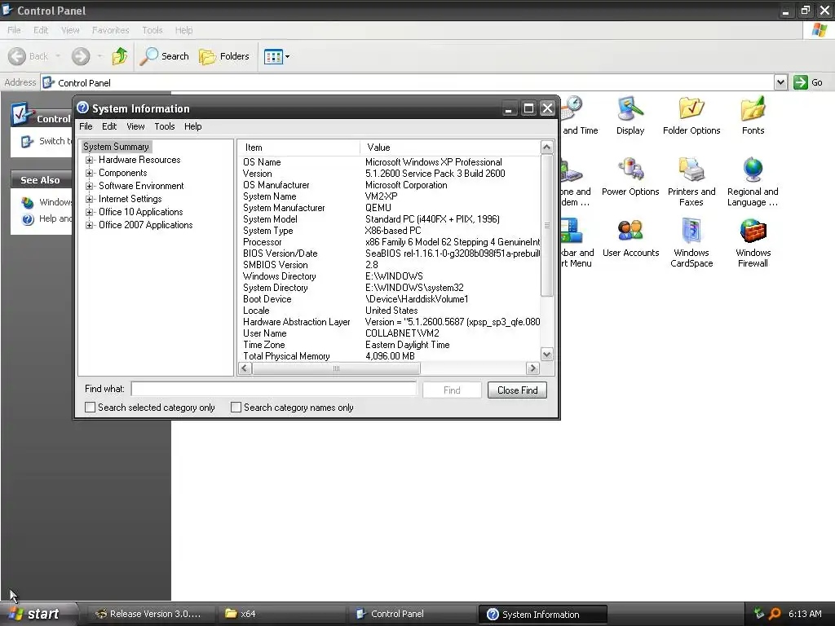Click the vertical scrollbar thumb
Viewport: 835px width, 626px height.
[547, 225]
